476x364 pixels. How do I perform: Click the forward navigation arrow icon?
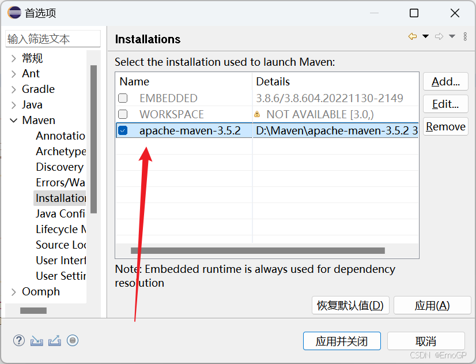click(x=439, y=36)
